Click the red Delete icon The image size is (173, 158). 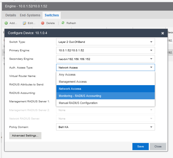coord(43,23)
